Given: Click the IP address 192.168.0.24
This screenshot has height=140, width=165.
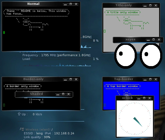Looking at the screenshot, I should pos(64,133).
